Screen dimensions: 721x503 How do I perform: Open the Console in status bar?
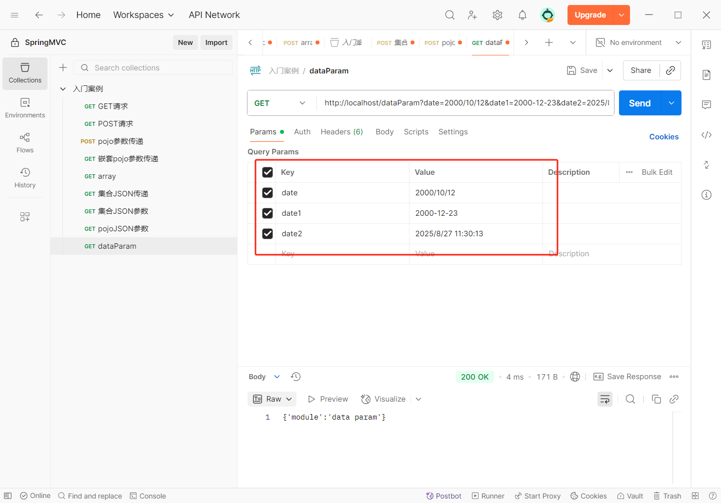pos(148,496)
